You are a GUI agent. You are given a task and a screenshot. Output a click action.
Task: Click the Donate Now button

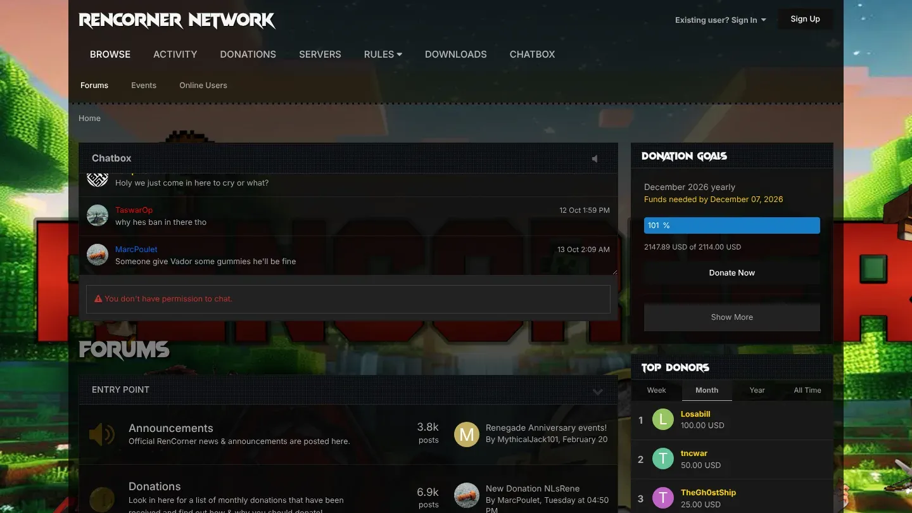click(732, 273)
